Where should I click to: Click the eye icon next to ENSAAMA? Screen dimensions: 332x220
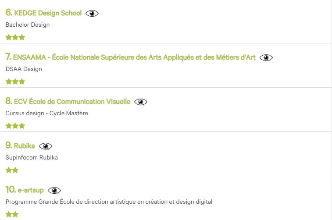[266, 58]
